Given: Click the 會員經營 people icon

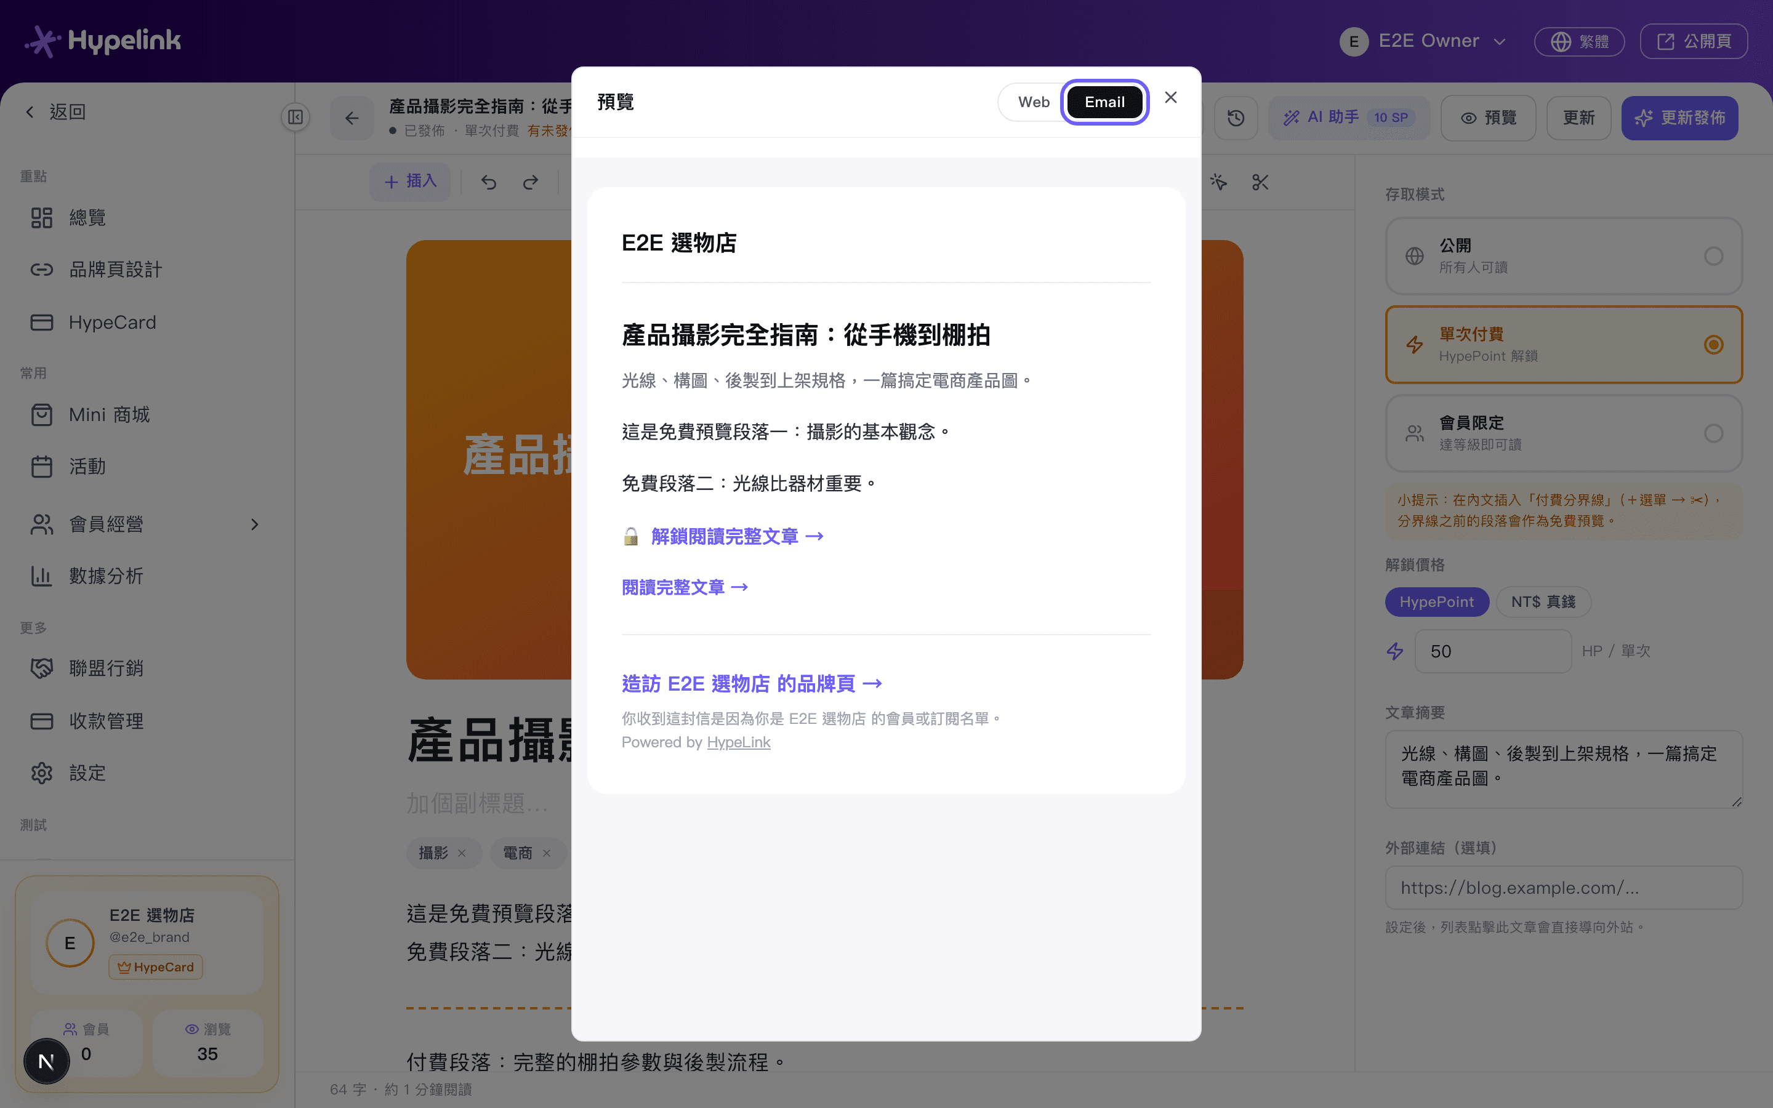Looking at the screenshot, I should point(42,524).
